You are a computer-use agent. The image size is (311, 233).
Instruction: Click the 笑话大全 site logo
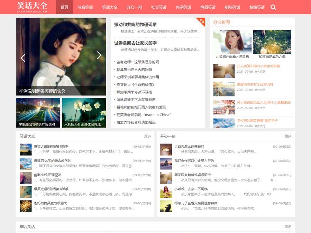click(32, 7)
